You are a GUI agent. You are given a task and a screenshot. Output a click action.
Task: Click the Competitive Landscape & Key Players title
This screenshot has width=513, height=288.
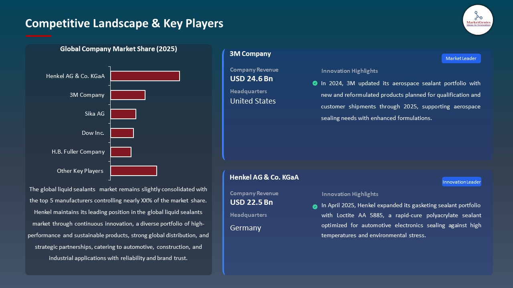click(124, 24)
